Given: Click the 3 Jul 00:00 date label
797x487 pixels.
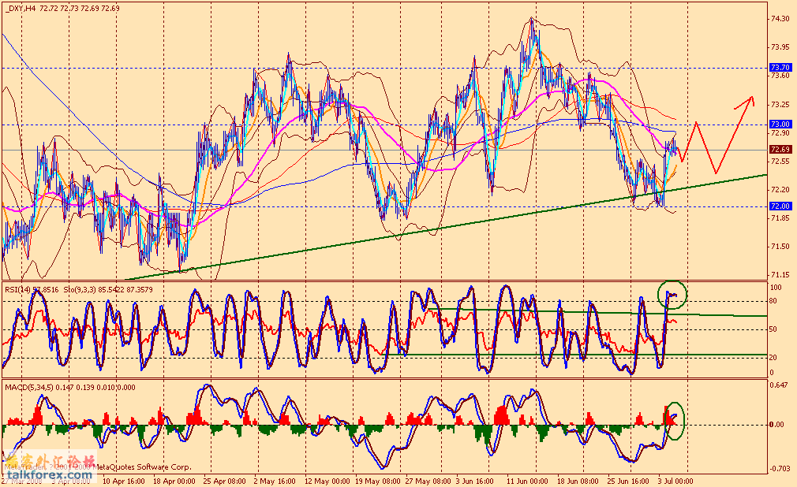Looking at the screenshot, I should coord(675,481).
